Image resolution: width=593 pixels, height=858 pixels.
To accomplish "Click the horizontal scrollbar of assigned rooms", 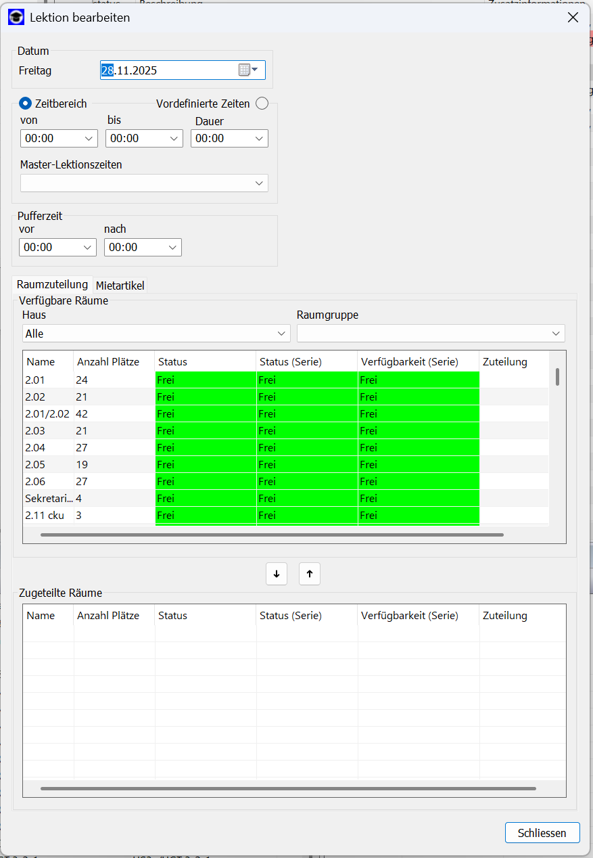I will pyautogui.click(x=288, y=788).
